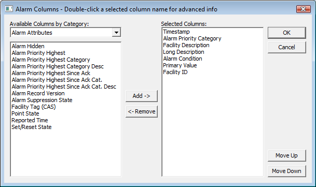The width and height of the screenshot is (316, 187).
Task: Select the Alarm Priority Highest item
Action: pos(38,53)
